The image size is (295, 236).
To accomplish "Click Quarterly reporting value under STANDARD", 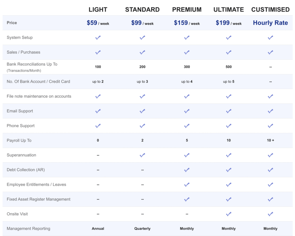I will point(142,229).
